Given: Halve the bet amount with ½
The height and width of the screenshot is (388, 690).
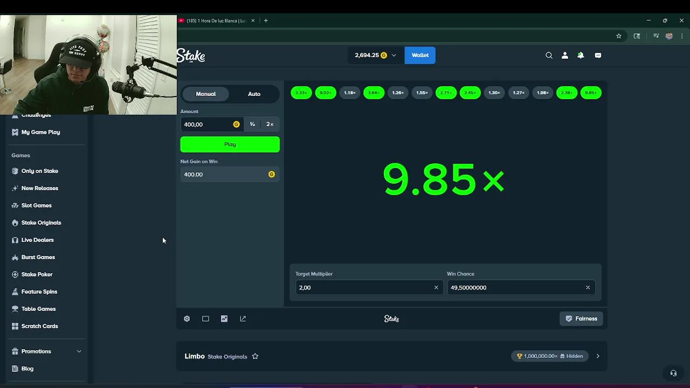Looking at the screenshot, I should pos(252,124).
